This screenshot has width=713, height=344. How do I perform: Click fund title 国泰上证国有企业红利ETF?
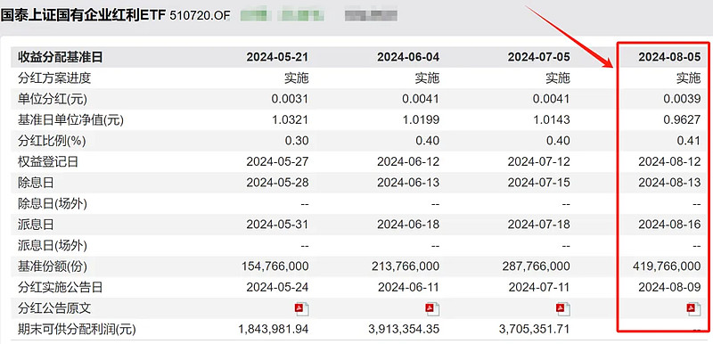tap(83, 15)
